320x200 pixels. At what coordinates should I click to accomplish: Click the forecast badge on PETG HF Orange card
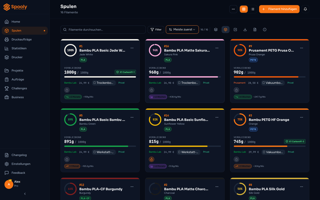tap(243, 166)
